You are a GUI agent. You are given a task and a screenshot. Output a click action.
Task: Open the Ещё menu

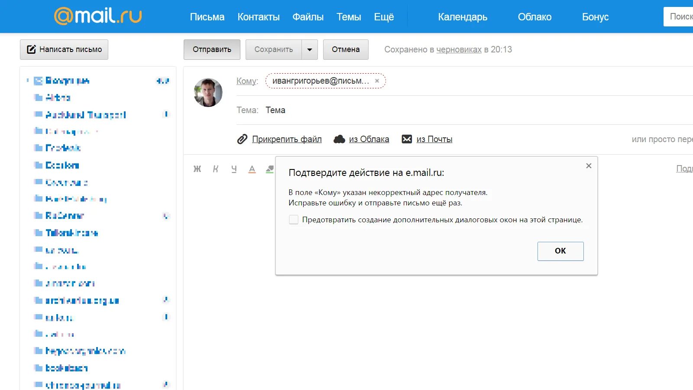tap(384, 16)
